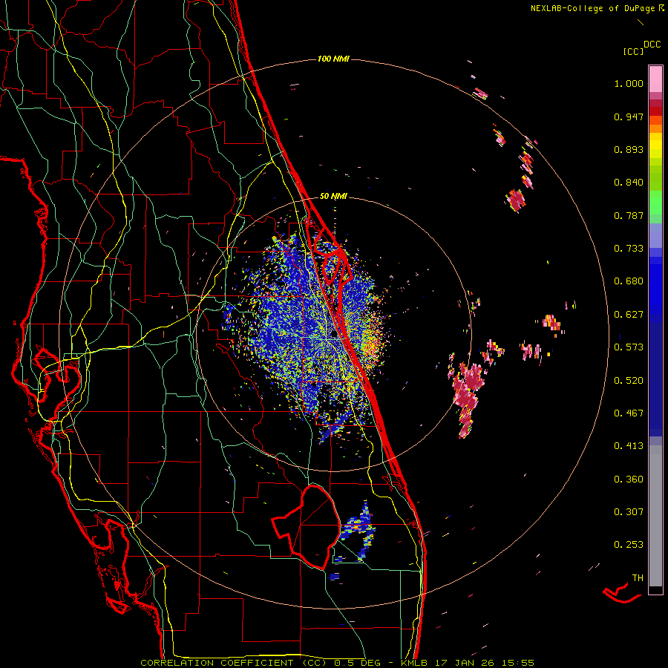The height and width of the screenshot is (668, 668).
Task: Click the 0.520 legend value
Action: point(629,381)
